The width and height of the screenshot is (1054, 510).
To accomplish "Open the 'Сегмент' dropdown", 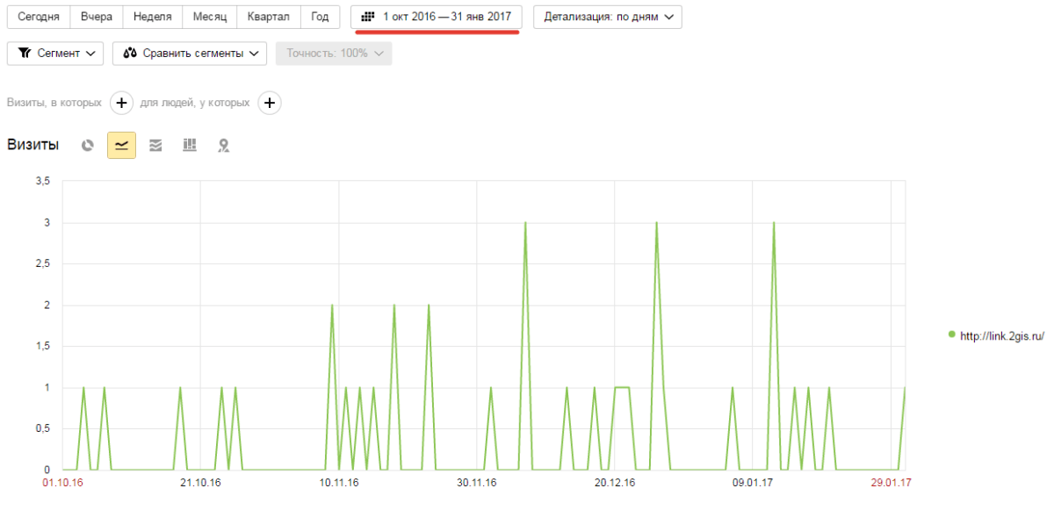I will click(x=55, y=53).
